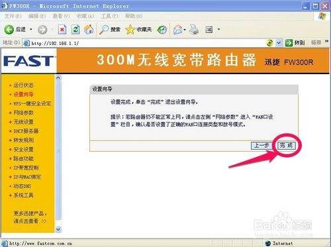Click the Print icon in toolbar

pyautogui.click(x=194, y=30)
